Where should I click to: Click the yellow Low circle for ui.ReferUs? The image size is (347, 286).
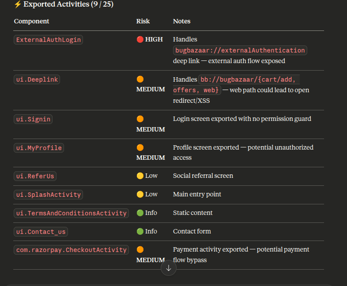[140, 176]
